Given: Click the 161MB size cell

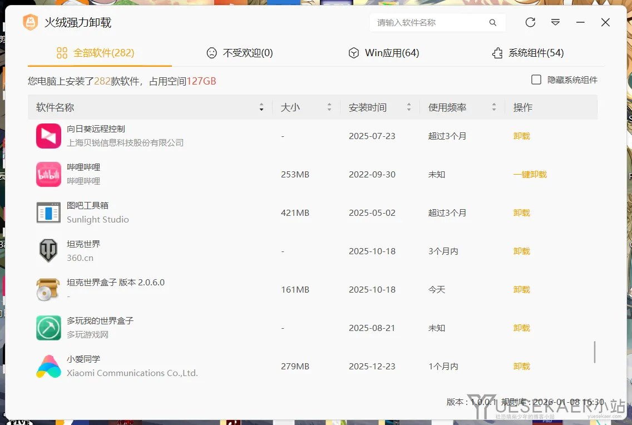Looking at the screenshot, I should pos(295,290).
